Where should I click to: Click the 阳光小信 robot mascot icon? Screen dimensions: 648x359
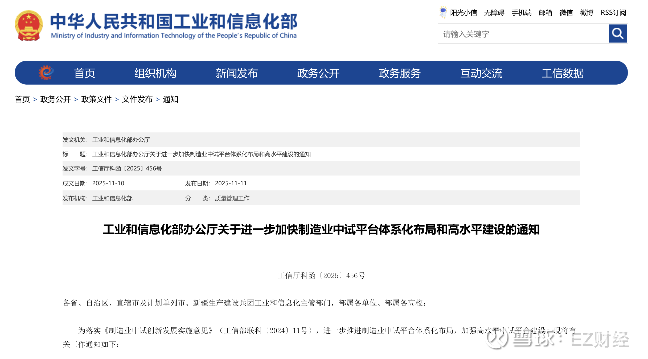[443, 12]
